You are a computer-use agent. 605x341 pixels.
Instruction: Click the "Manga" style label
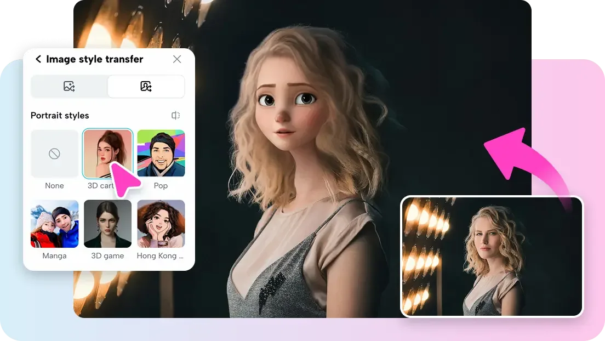pyautogui.click(x=54, y=256)
